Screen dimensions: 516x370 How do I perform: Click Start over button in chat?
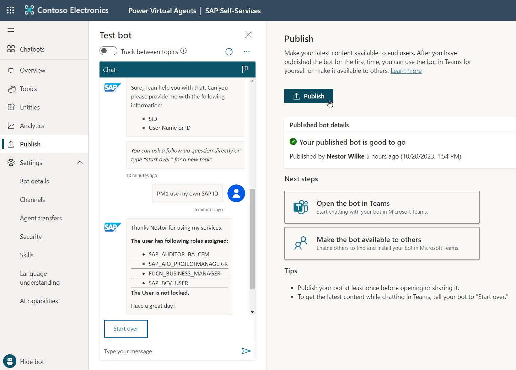click(126, 329)
